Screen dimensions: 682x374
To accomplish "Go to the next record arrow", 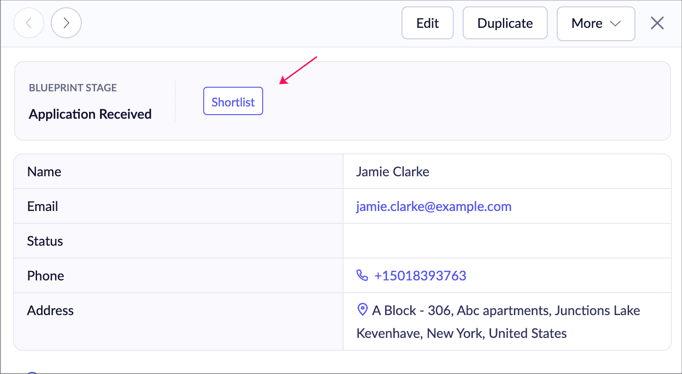I will click(x=66, y=23).
